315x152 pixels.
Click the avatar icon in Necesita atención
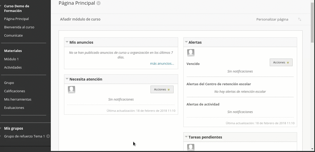click(x=72, y=90)
